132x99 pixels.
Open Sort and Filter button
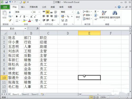tap(104, 15)
